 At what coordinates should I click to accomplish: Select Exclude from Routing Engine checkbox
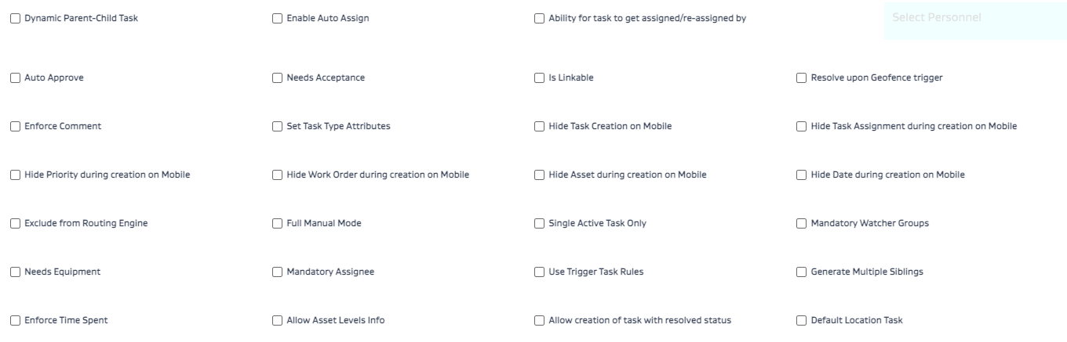coord(16,223)
